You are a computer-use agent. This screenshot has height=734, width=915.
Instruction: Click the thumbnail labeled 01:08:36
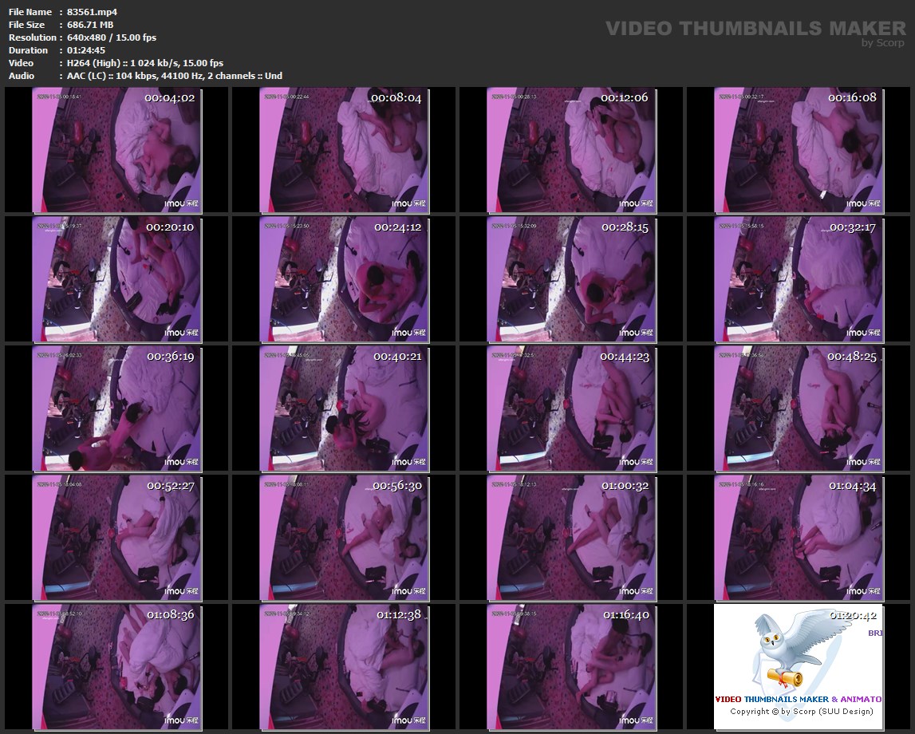[x=116, y=667]
